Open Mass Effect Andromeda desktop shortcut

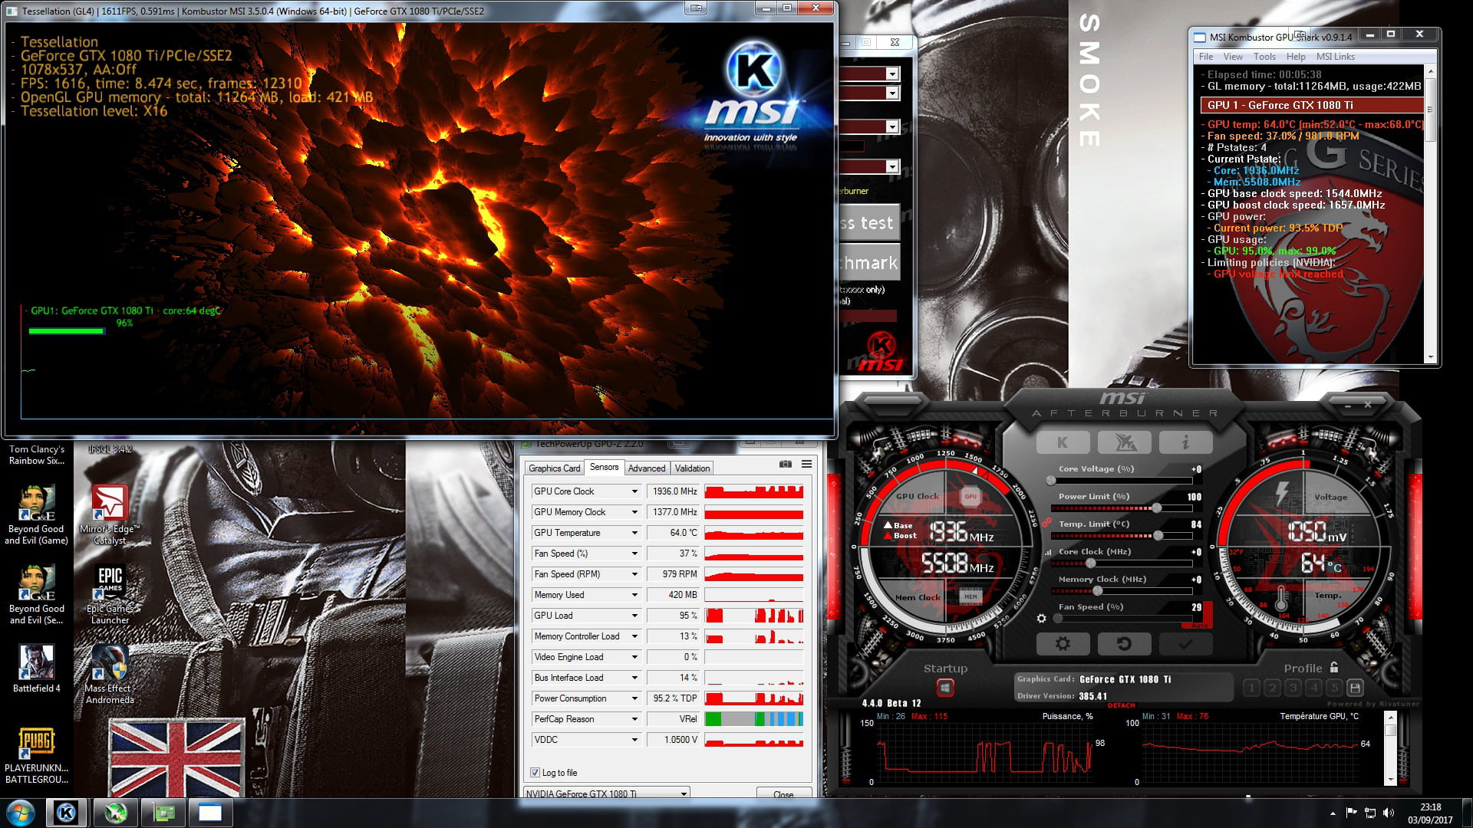click(x=110, y=675)
